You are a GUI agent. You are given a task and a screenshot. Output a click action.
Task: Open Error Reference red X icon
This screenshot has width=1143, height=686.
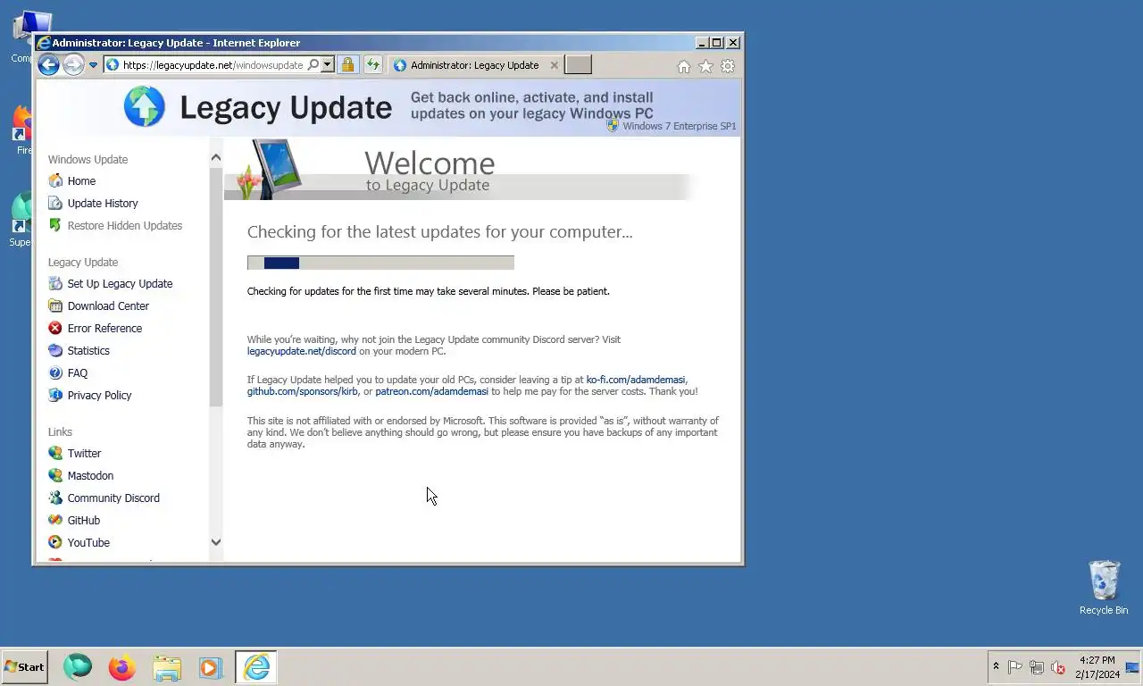[x=55, y=328]
